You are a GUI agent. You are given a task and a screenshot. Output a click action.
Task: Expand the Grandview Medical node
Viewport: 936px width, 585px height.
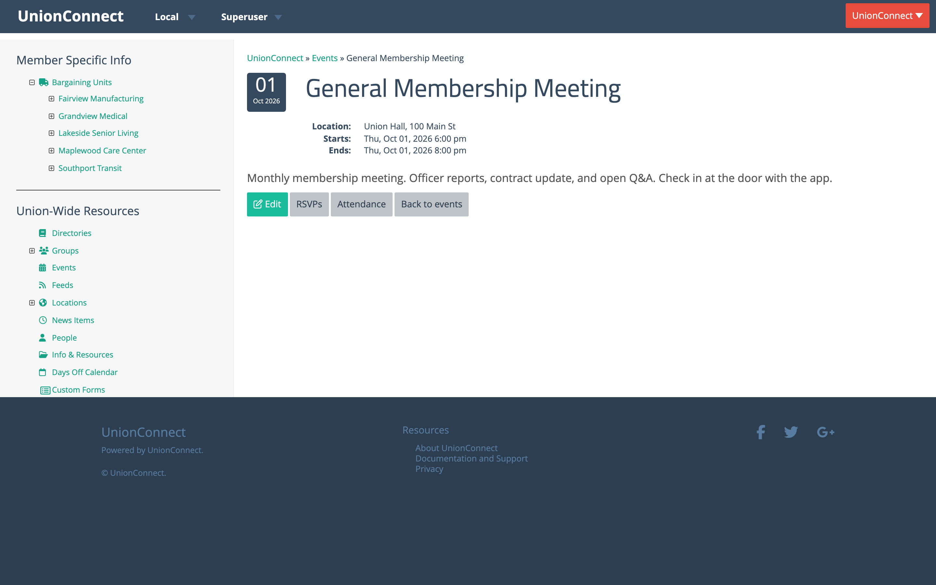(x=51, y=116)
